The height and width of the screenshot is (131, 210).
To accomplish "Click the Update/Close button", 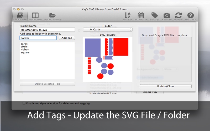I will pyautogui.click(x=166, y=86).
